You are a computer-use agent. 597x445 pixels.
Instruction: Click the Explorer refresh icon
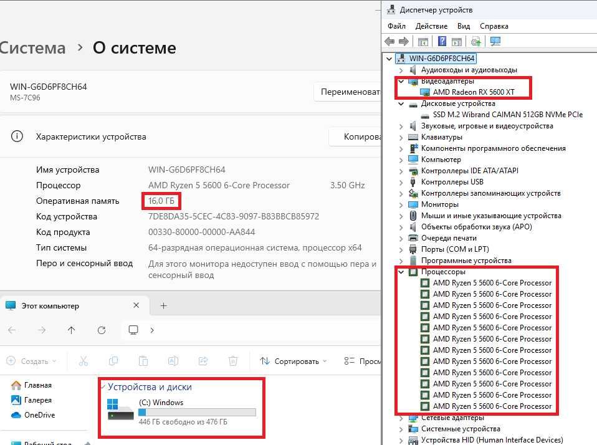[102, 330]
